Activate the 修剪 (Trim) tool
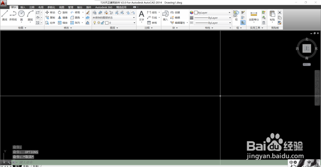The image size is (321, 167). 75,13
